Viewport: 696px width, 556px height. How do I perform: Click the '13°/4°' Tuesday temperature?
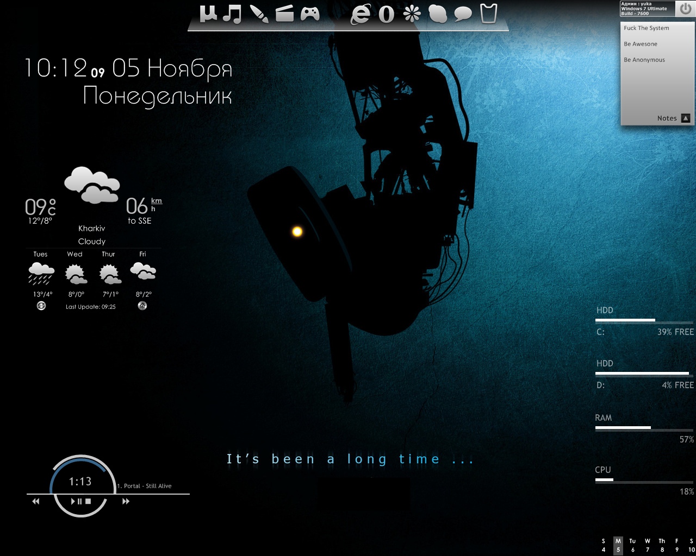43,294
